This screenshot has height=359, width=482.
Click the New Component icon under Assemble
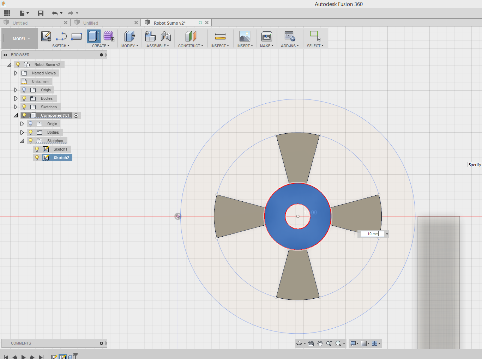(x=150, y=36)
